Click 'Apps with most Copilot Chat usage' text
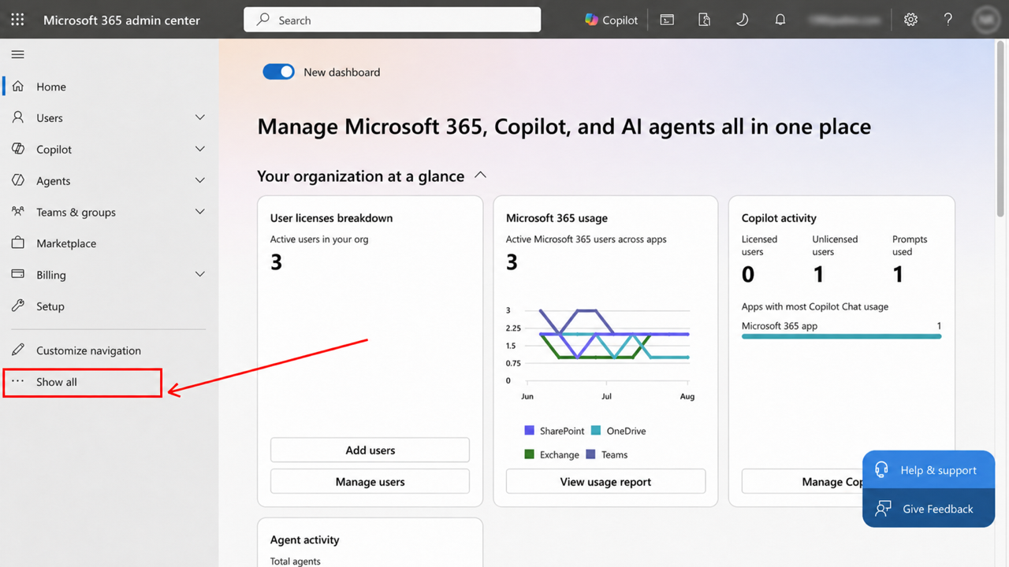The image size is (1009, 567). tap(815, 306)
